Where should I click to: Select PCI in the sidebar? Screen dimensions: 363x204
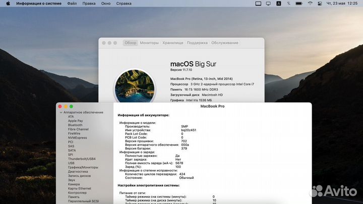click(x=71, y=142)
